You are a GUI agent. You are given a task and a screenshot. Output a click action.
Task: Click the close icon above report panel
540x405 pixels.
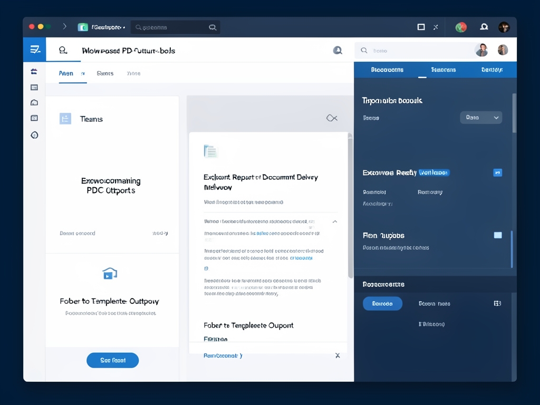click(x=332, y=118)
